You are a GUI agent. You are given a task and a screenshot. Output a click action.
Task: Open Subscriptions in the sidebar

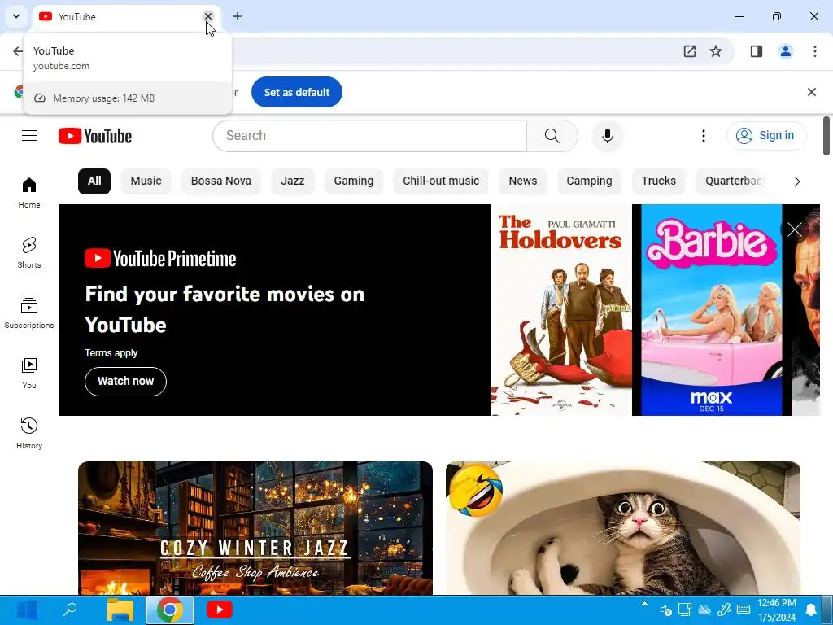pyautogui.click(x=29, y=313)
